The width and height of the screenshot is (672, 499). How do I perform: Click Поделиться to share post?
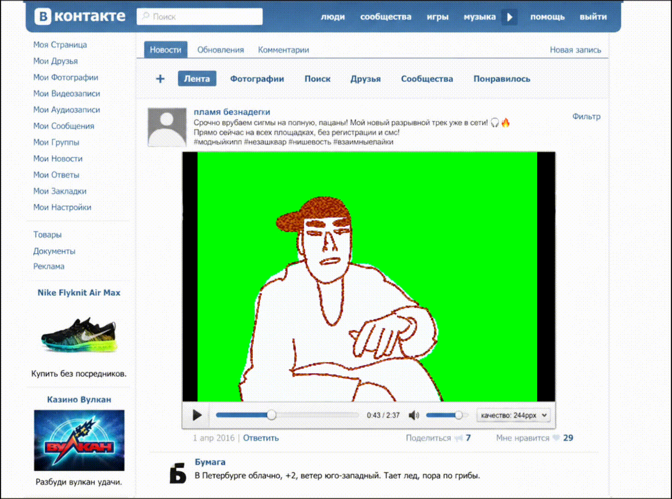click(428, 438)
